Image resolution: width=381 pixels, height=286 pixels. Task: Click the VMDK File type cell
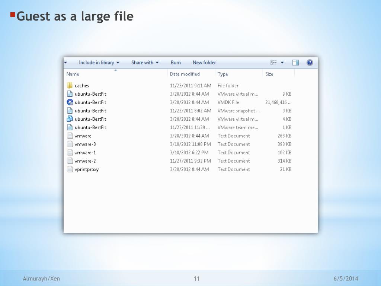(x=228, y=102)
